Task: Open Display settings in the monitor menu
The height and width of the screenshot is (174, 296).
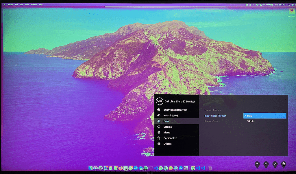Action: [x=167, y=127]
